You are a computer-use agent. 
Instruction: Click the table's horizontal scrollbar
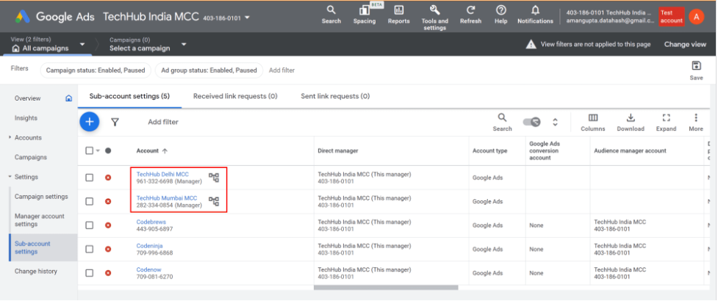(x=386, y=288)
